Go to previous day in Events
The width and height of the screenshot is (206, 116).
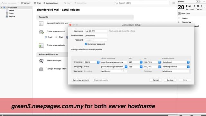(x=194, y=6)
